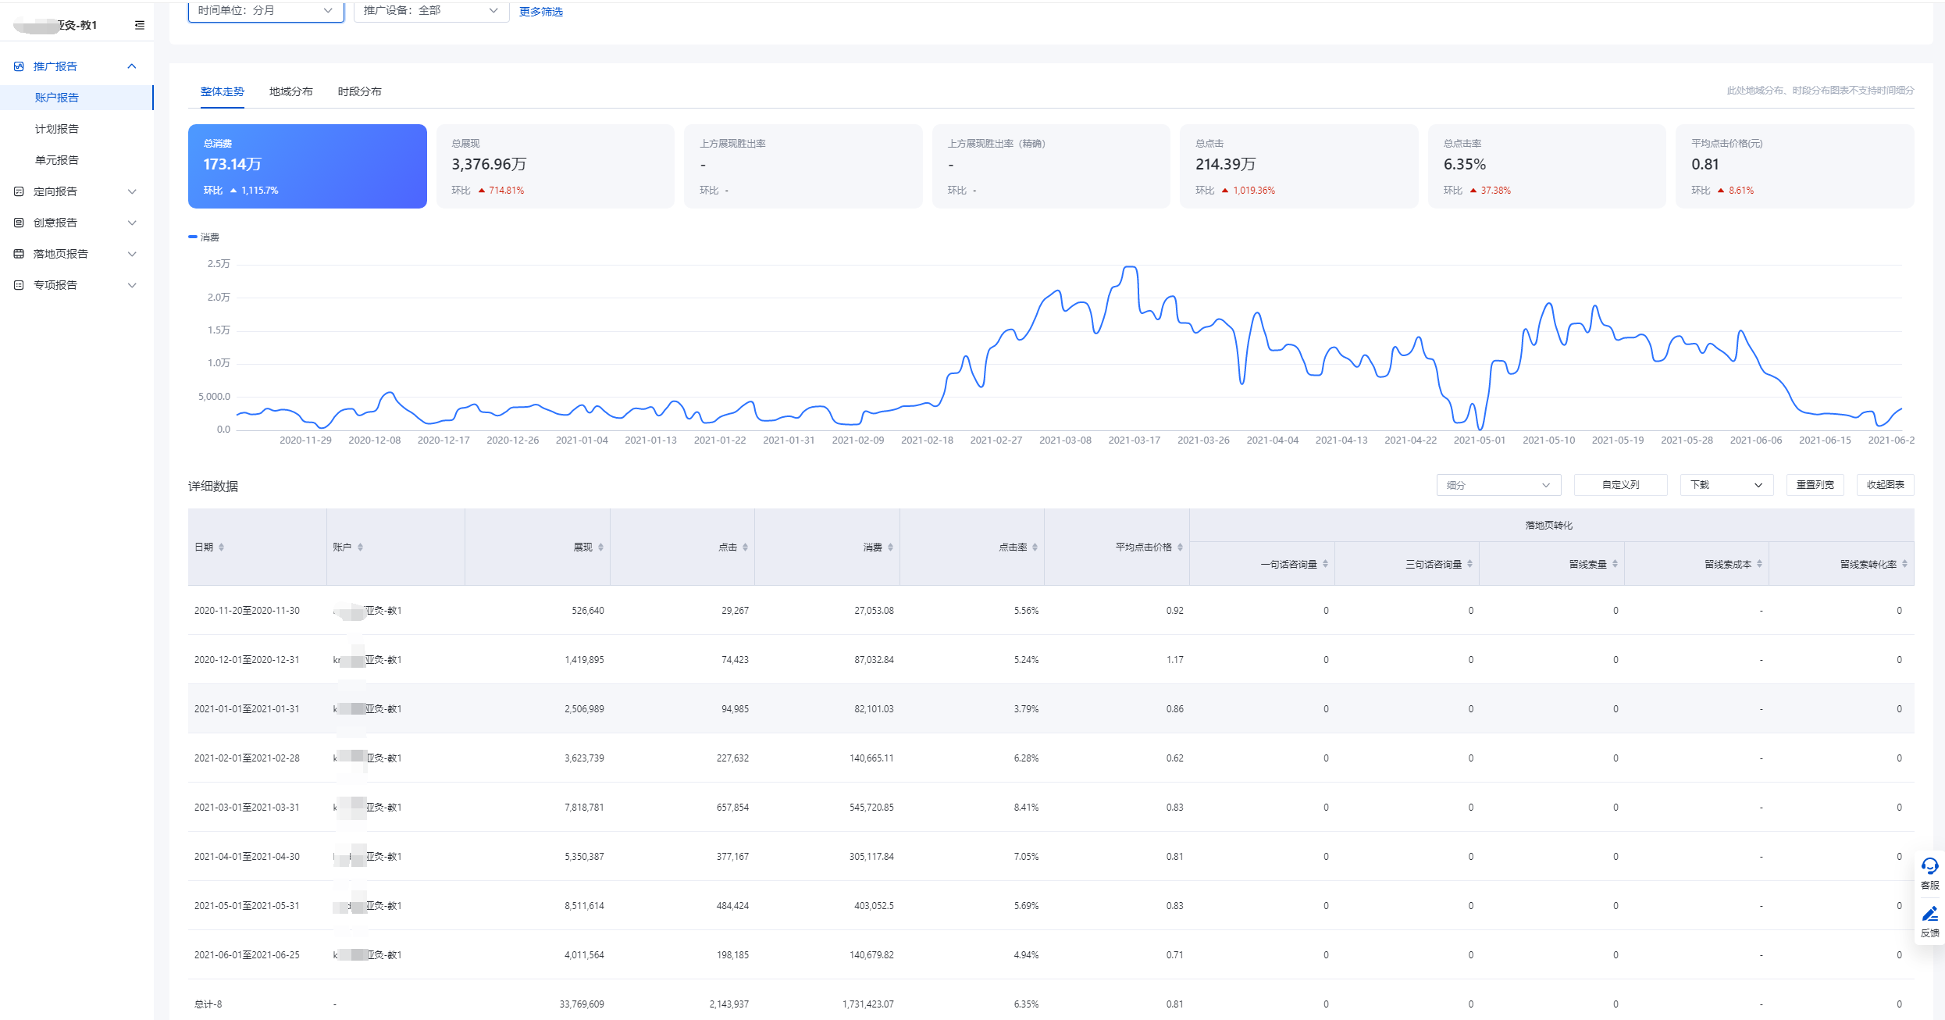Click the 创意报告 sidebar icon
The height and width of the screenshot is (1020, 1945).
[19, 223]
